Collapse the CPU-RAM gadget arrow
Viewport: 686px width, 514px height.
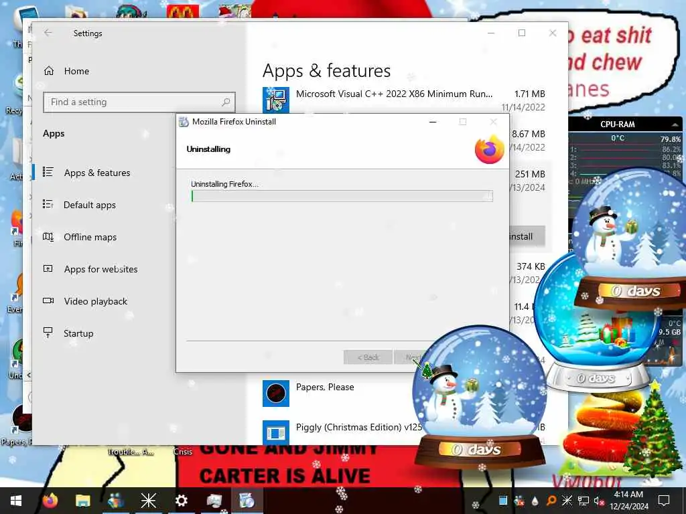675,124
